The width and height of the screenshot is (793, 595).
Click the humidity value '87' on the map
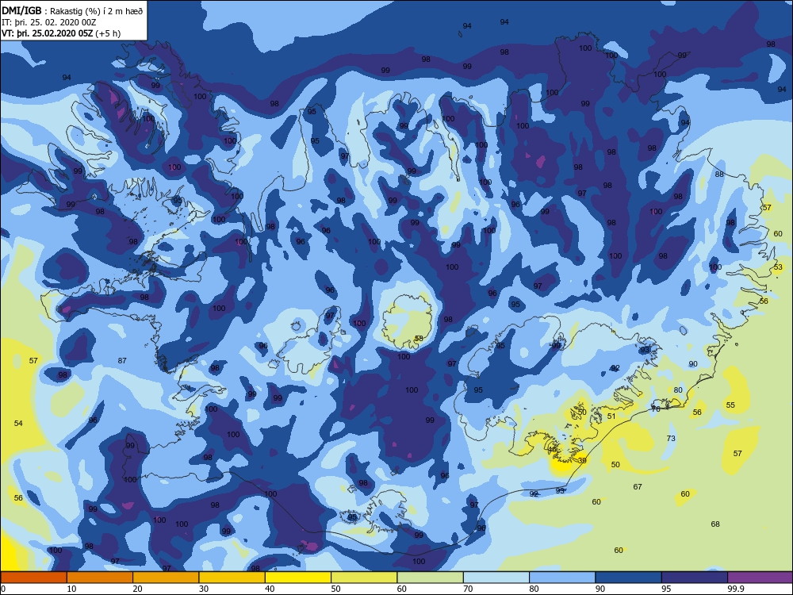(x=122, y=361)
